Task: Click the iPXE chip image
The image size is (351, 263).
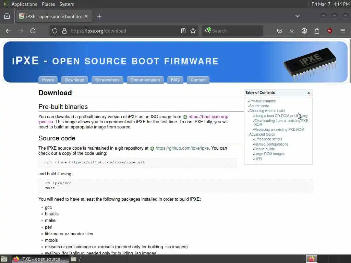Action: click(x=310, y=64)
